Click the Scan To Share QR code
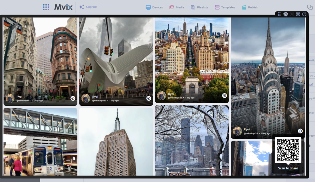The image size is (315, 182). [288, 150]
